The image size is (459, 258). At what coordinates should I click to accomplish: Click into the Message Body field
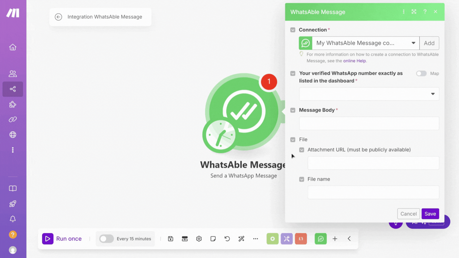(369, 123)
